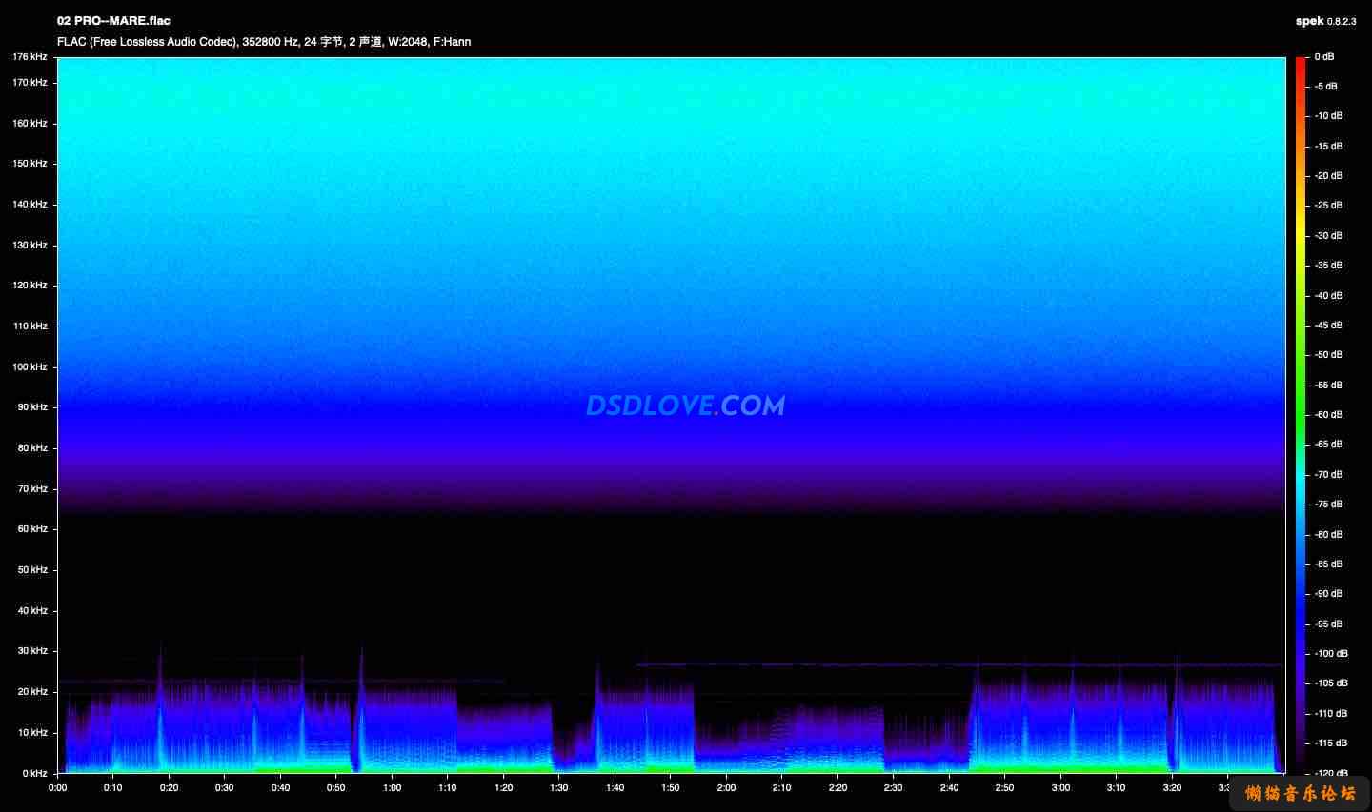This screenshot has width=1372, height=812.
Task: Click the '-40 dB' legend label
Action: [x=1328, y=296]
